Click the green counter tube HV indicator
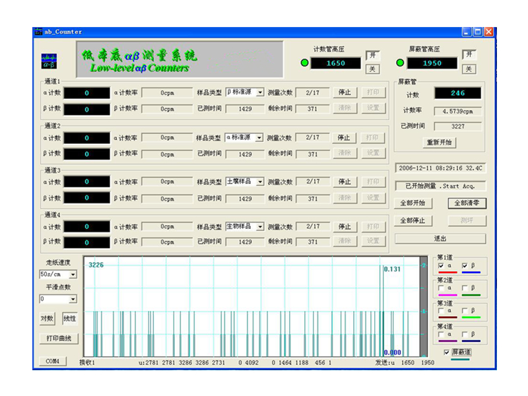The height and width of the screenshot is (396, 528). pyautogui.click(x=304, y=63)
